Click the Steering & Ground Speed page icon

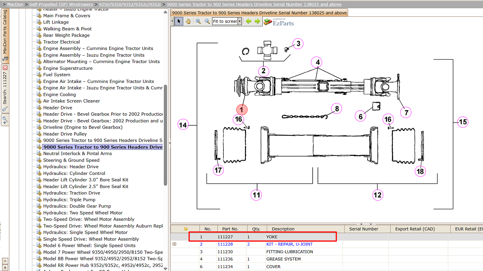click(x=39, y=160)
